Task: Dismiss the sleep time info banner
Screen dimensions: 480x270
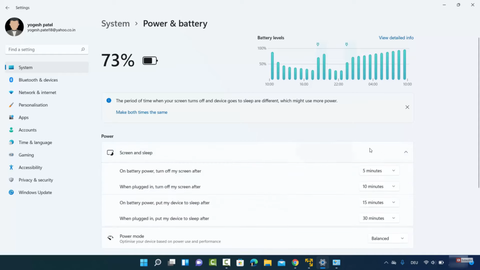Action: 407,107
